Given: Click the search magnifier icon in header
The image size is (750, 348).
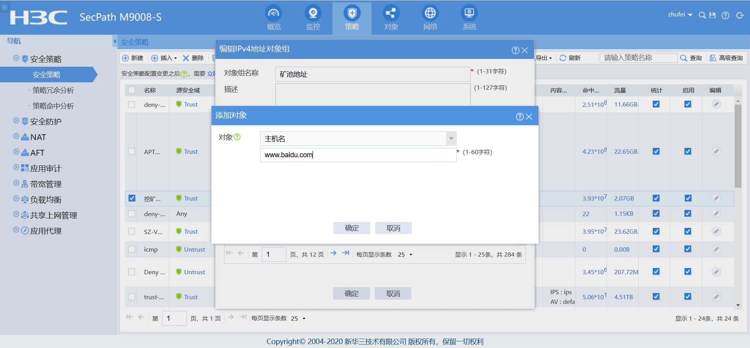Looking at the screenshot, I should pyautogui.click(x=702, y=15).
